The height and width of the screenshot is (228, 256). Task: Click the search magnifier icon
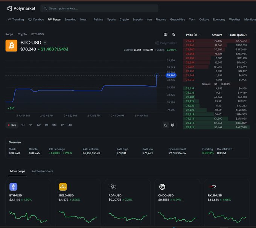45,8
